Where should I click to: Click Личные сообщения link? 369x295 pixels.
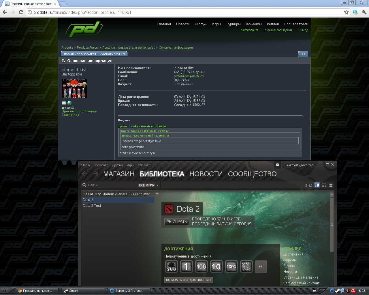(278, 30)
